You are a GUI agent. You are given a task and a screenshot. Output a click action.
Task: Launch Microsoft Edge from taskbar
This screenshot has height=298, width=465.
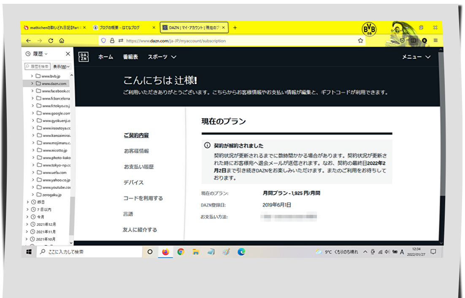[x=241, y=252]
